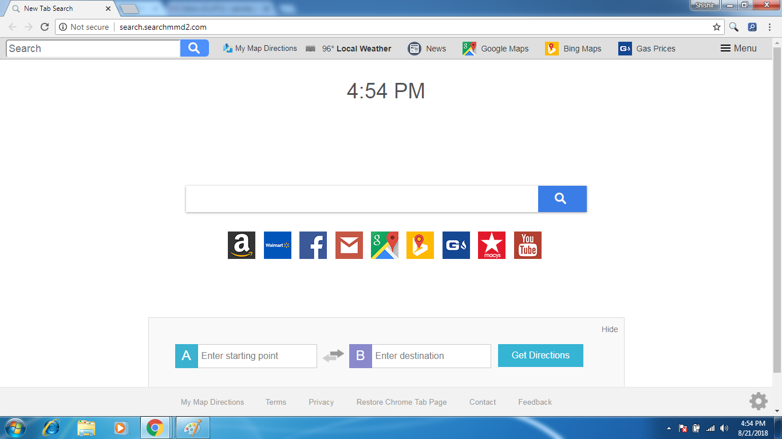Screen dimensions: 782x439
Task: Open the Menu at the top right
Action: pyautogui.click(x=738, y=49)
